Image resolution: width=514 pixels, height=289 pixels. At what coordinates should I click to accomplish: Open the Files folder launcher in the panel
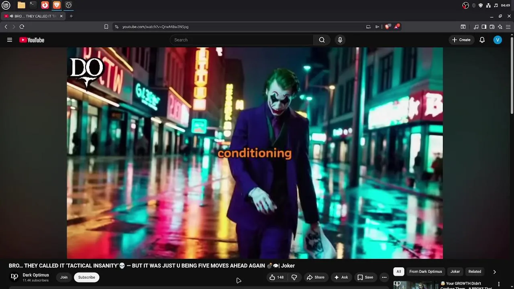pyautogui.click(x=21, y=5)
